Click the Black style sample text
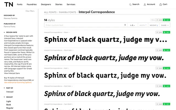The height and width of the screenshot is (110, 176). pos(106,40)
